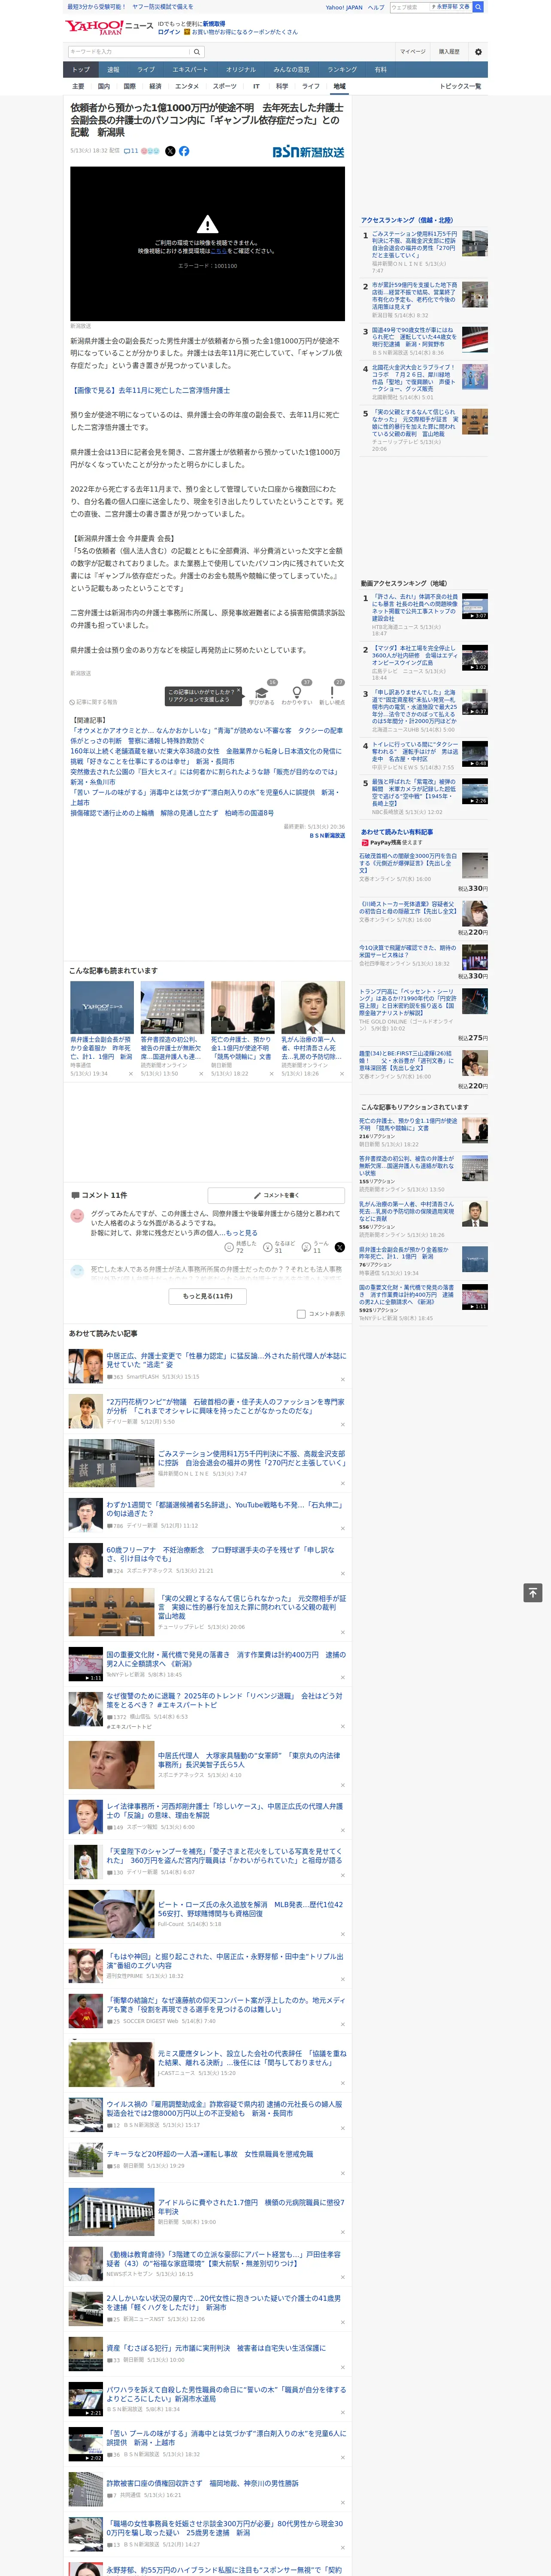Select the ライブ tab in dark navigation
Screen dimensions: 551x2576
146,69
